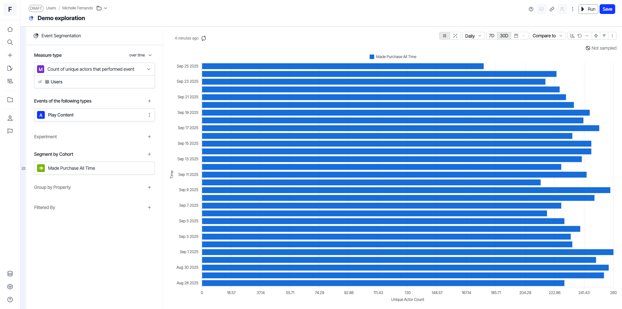
Task: Open the Search icon in left sidebar
Action: click(x=10, y=42)
